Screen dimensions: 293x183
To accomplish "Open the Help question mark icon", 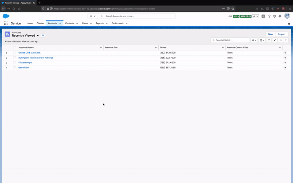I will [x=269, y=16].
